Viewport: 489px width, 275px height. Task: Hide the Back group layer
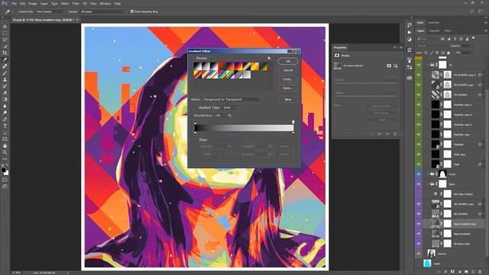coord(419,184)
